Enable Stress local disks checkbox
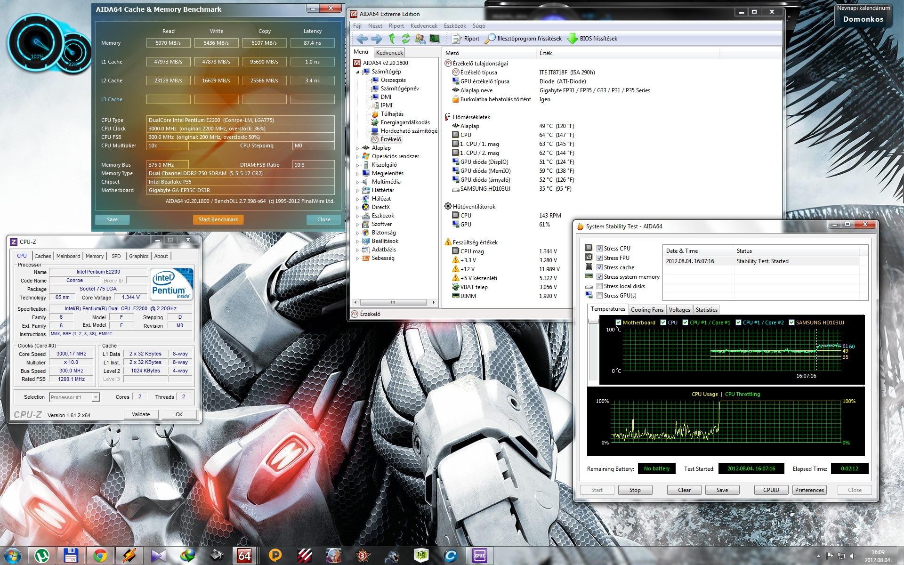904x565 pixels. 599,286
